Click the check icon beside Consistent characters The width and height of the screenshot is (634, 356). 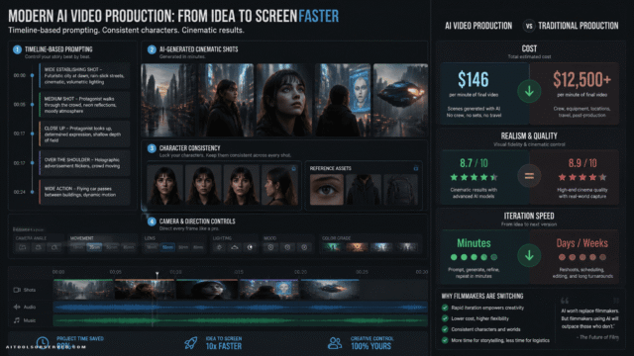coord(445,329)
